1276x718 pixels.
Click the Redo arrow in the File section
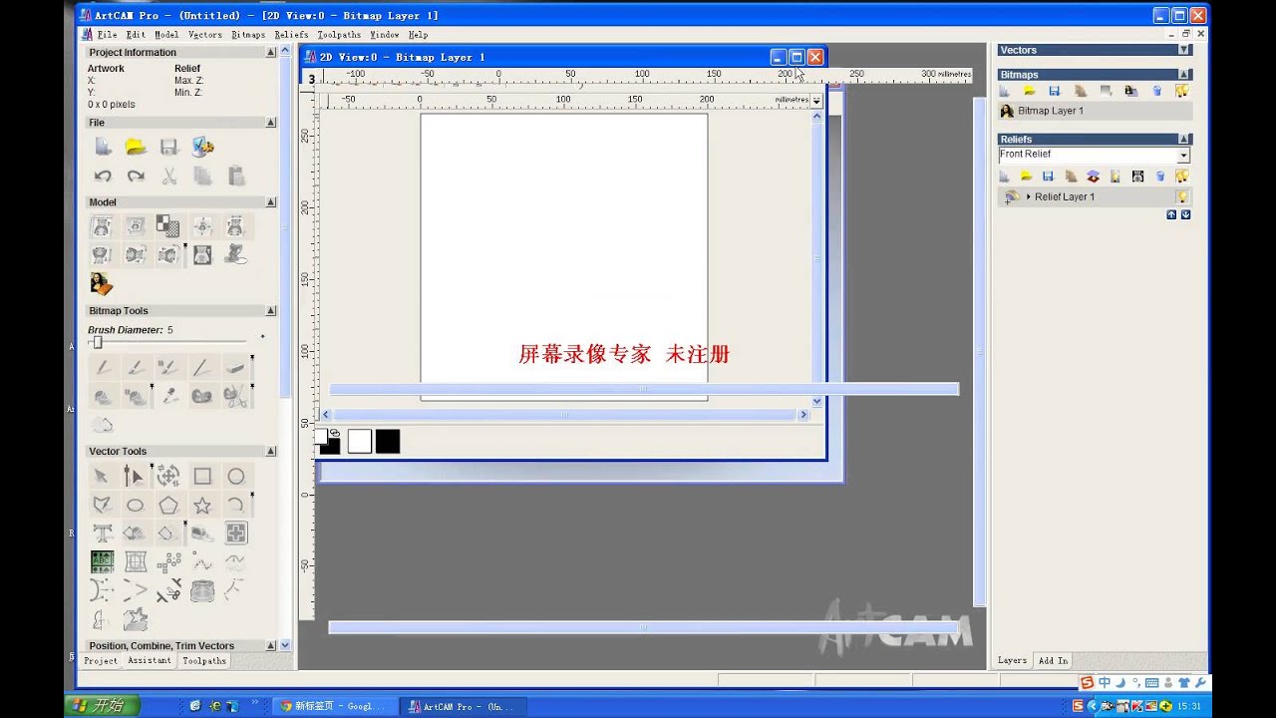tap(136, 177)
